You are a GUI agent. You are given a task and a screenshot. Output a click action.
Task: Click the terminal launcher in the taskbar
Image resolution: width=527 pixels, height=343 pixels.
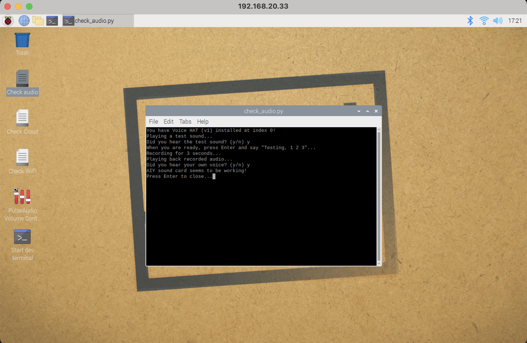(52, 21)
